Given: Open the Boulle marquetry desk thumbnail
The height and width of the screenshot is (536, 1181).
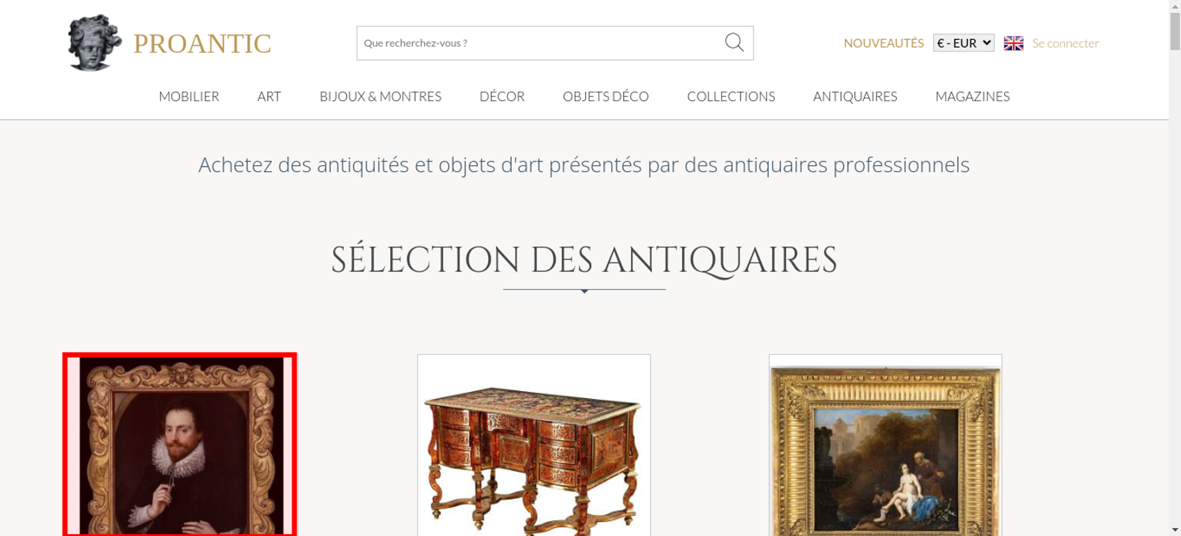Looking at the screenshot, I should click(534, 445).
